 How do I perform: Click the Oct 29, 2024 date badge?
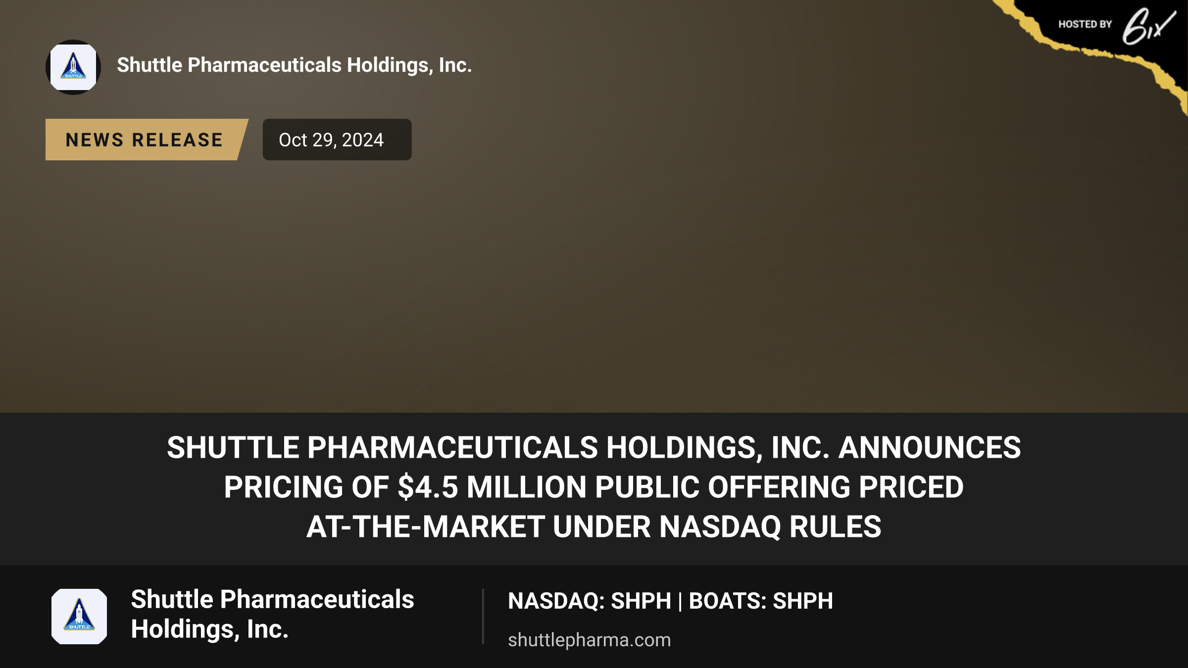337,140
